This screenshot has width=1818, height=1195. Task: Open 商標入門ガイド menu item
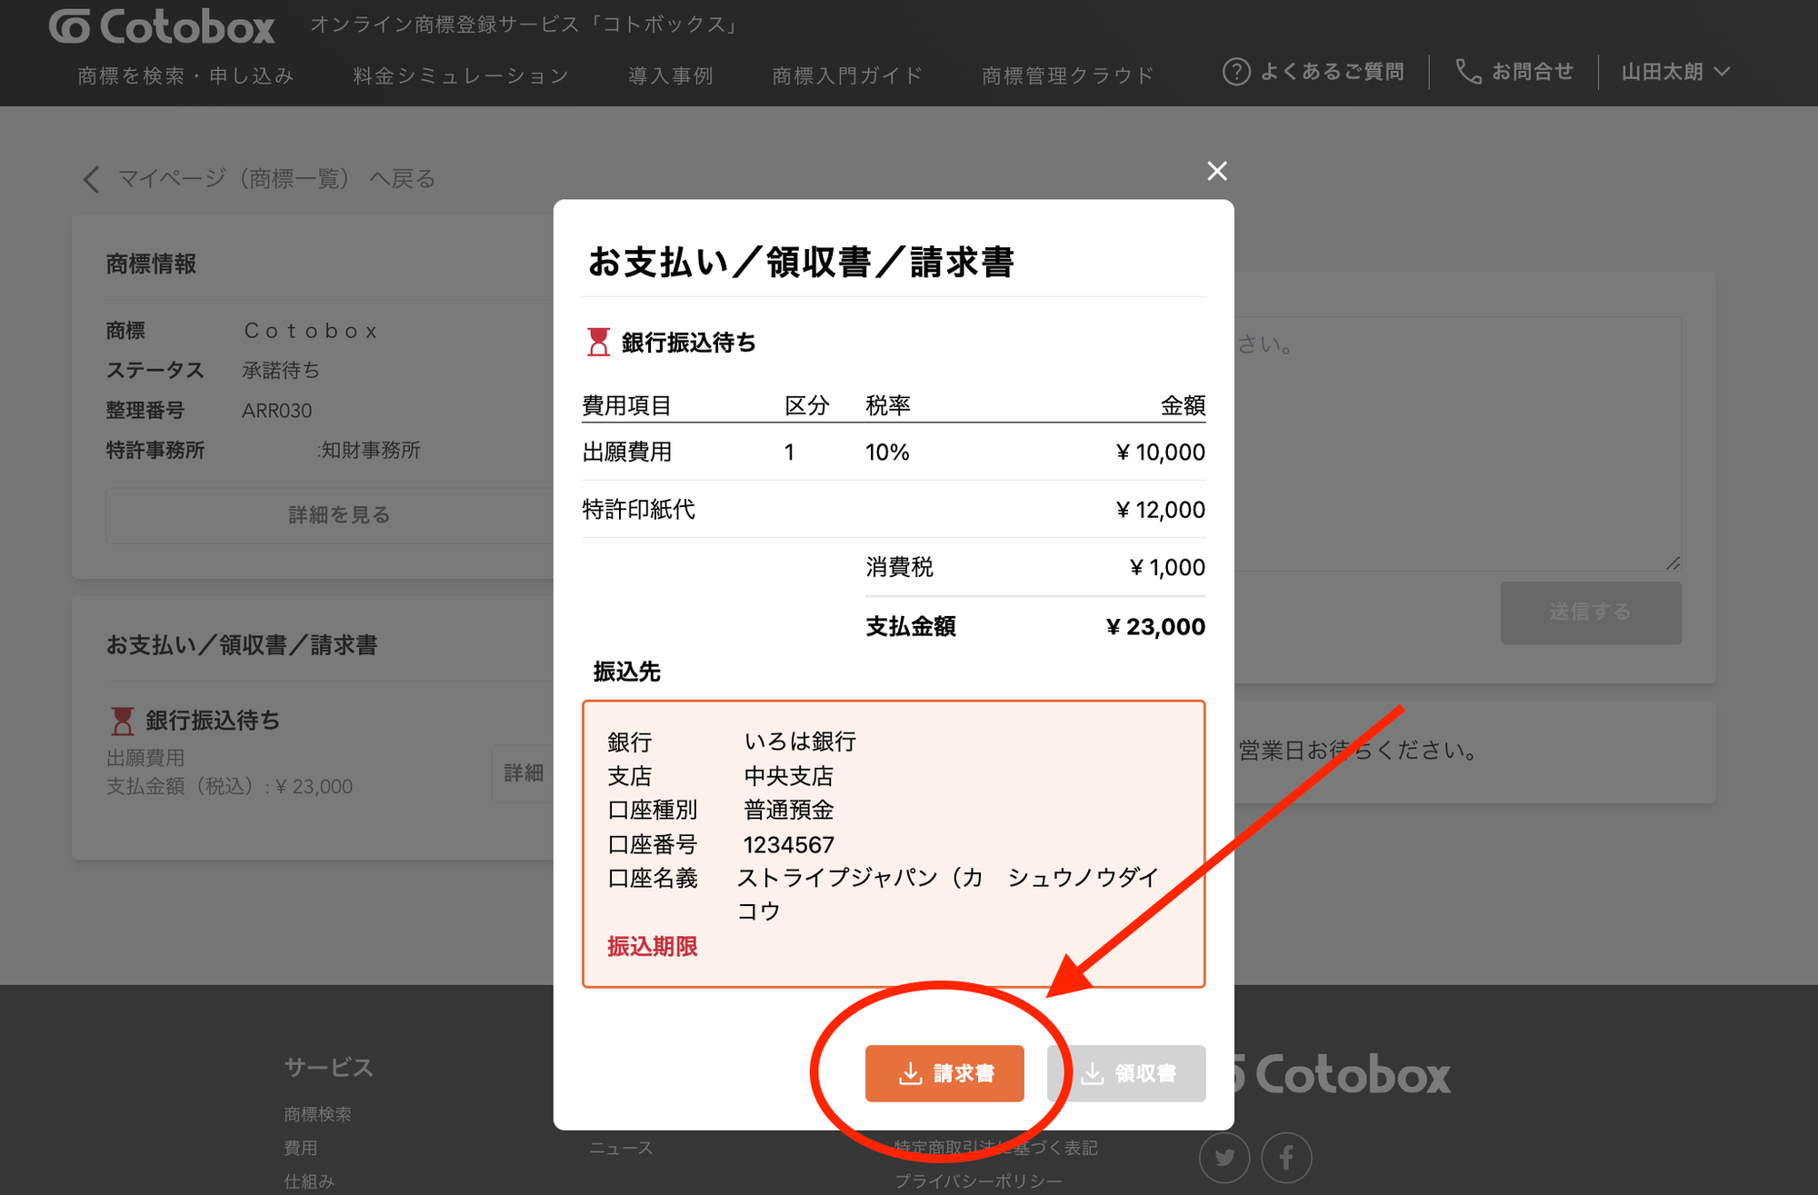click(x=847, y=75)
